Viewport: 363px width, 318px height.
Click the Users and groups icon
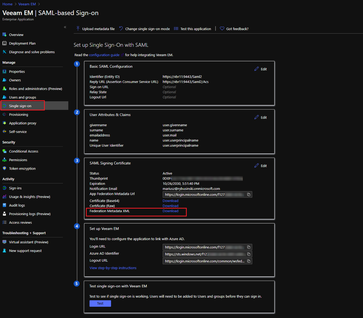point(4,97)
